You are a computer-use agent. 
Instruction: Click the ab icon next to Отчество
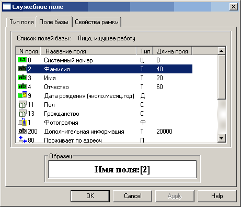coord(22,86)
